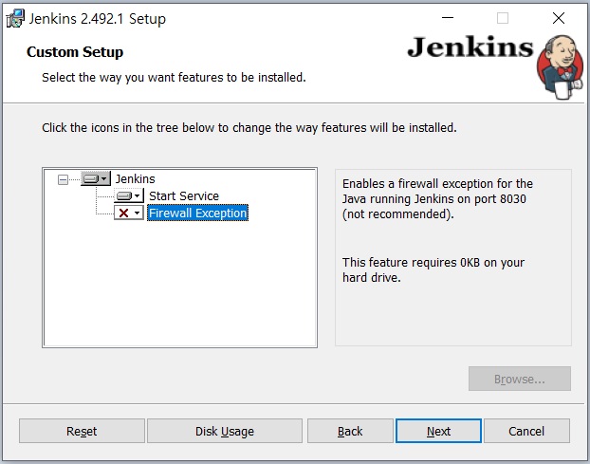Click 'This feature requires 0KB' text
590x464 pixels.
tap(433, 269)
